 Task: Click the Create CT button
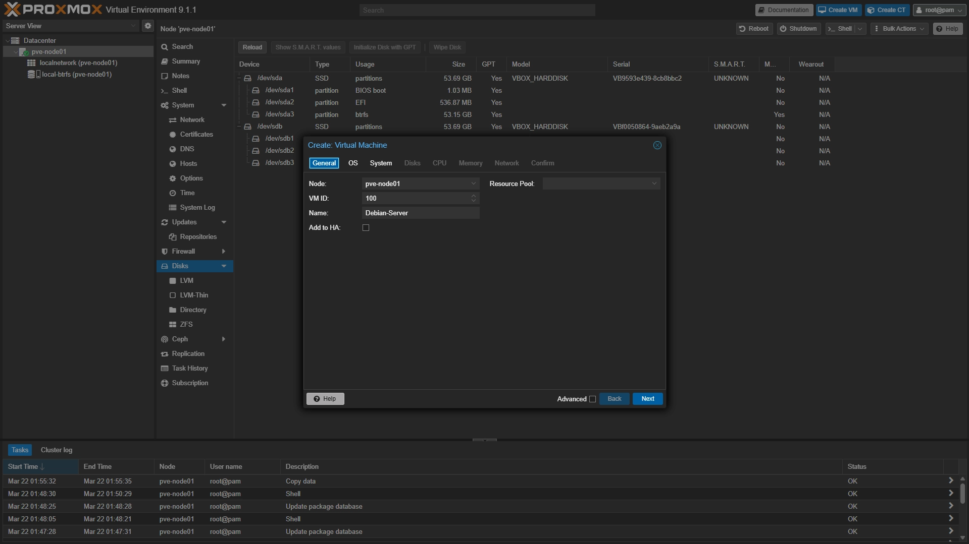(887, 10)
